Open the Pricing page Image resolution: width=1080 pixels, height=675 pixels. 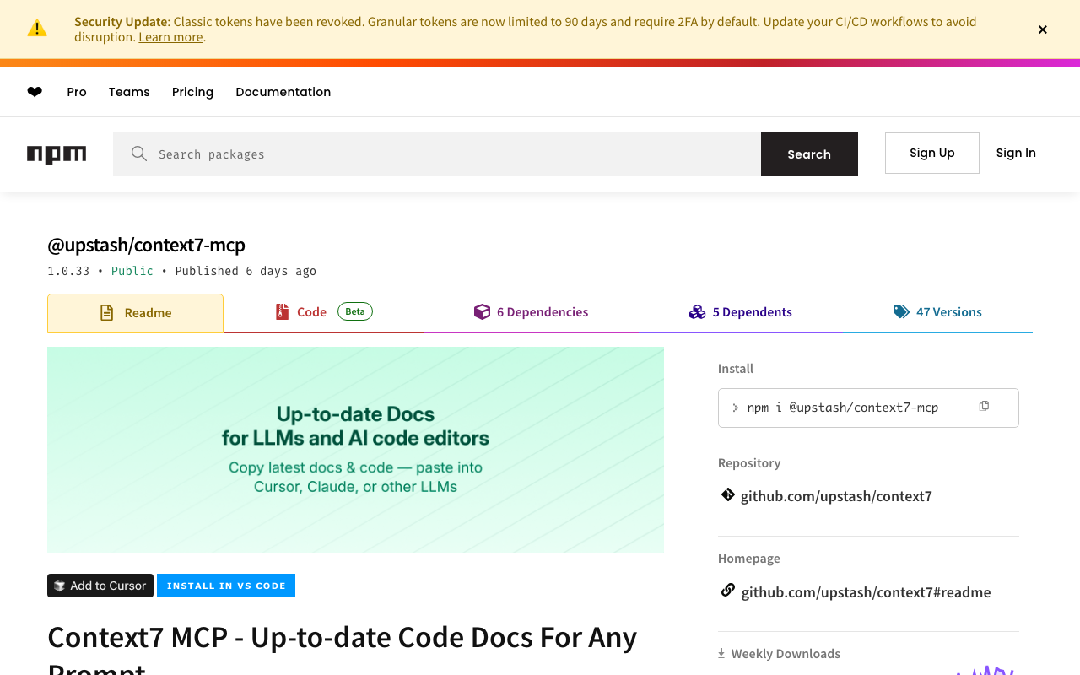click(192, 92)
